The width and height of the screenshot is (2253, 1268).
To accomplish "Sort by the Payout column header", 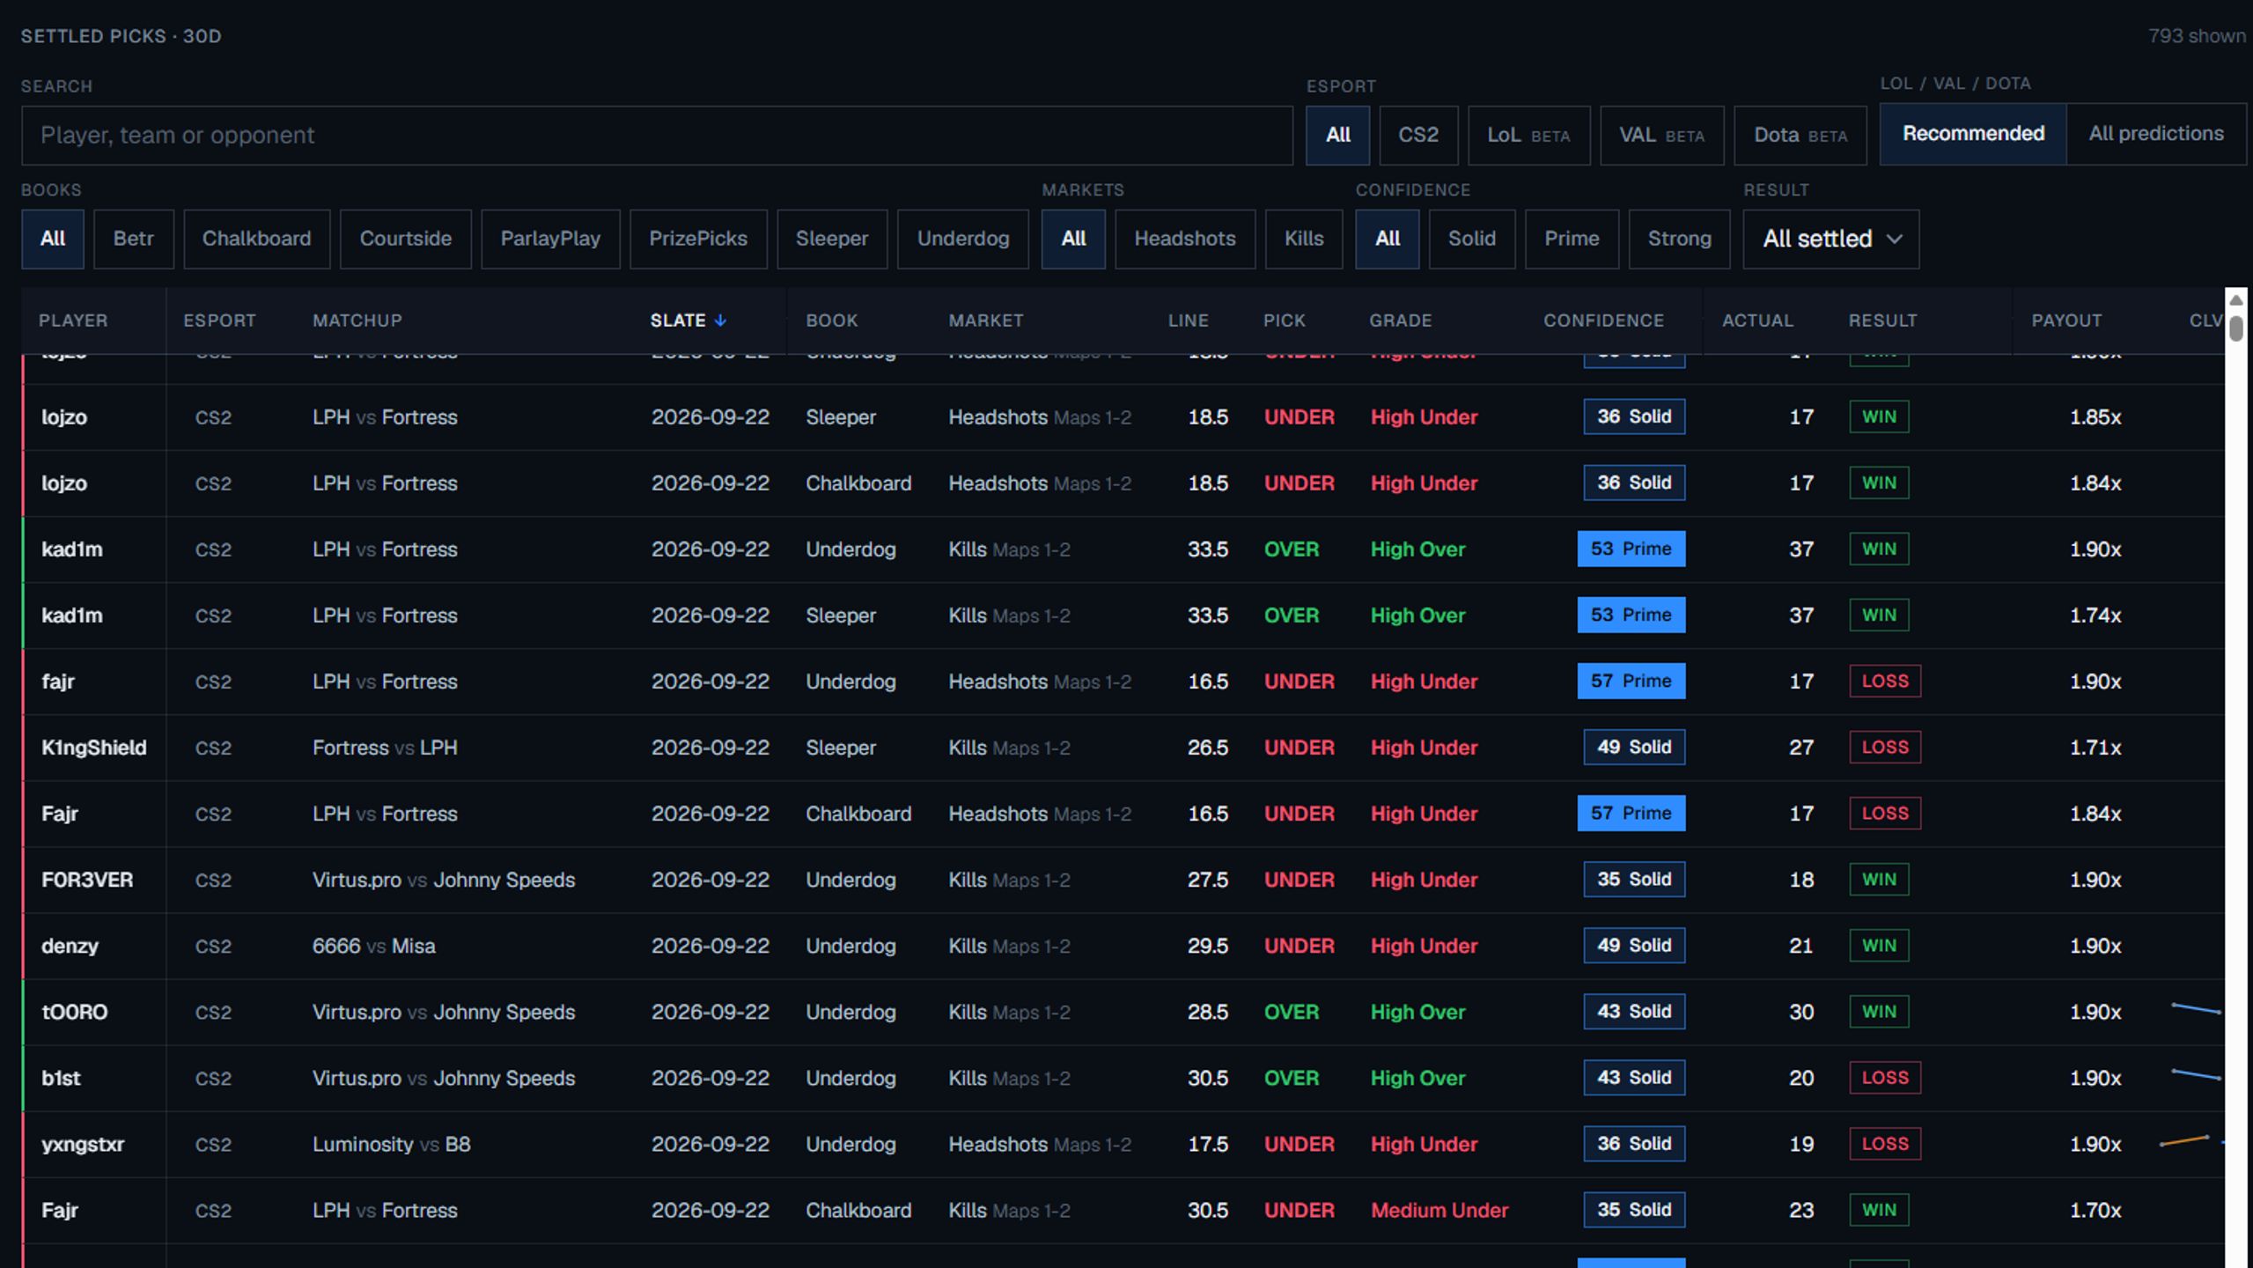I will pos(2065,321).
